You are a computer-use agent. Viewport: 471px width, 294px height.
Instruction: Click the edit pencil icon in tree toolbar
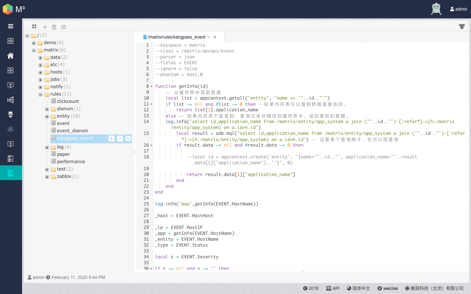[63, 27]
